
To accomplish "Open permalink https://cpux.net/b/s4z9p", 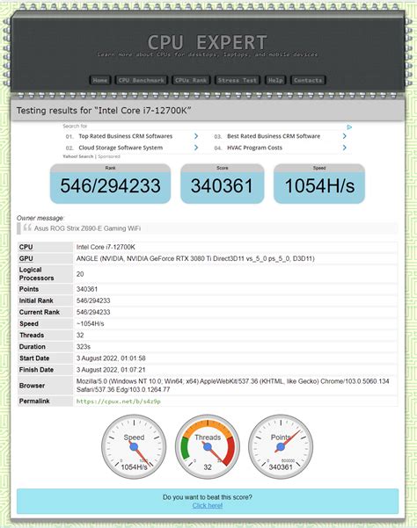I will pos(118,401).
